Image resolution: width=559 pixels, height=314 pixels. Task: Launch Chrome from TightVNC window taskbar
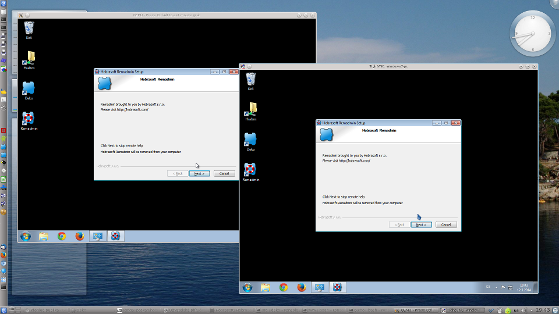[284, 287]
